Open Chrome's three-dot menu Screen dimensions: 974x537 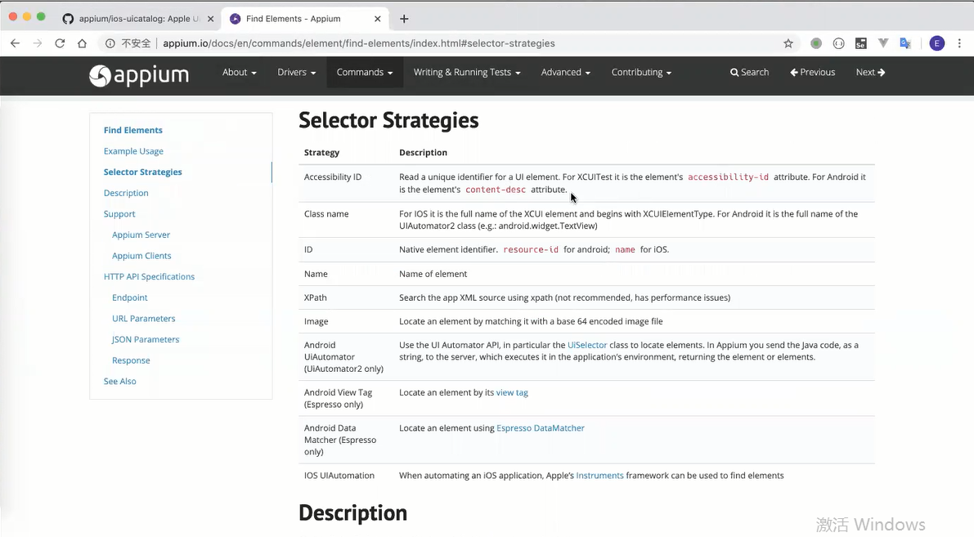coord(960,43)
